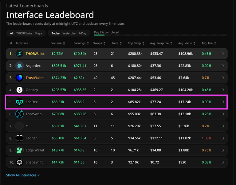Click the OneKey logo icon
This screenshot has width=236, height=185.
click(19, 90)
